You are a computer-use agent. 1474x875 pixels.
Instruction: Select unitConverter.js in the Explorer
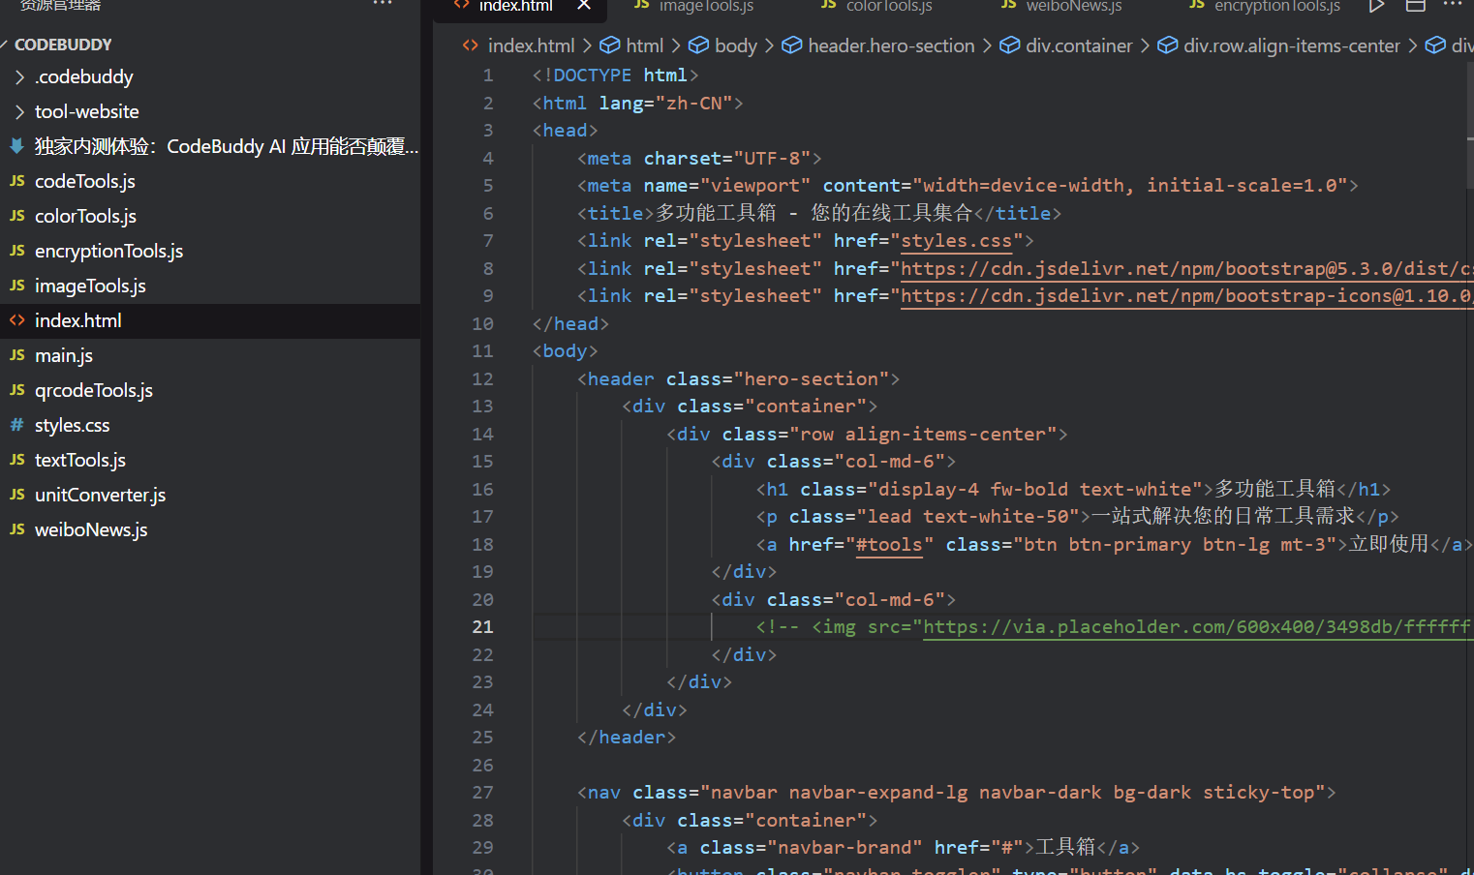coord(100,495)
